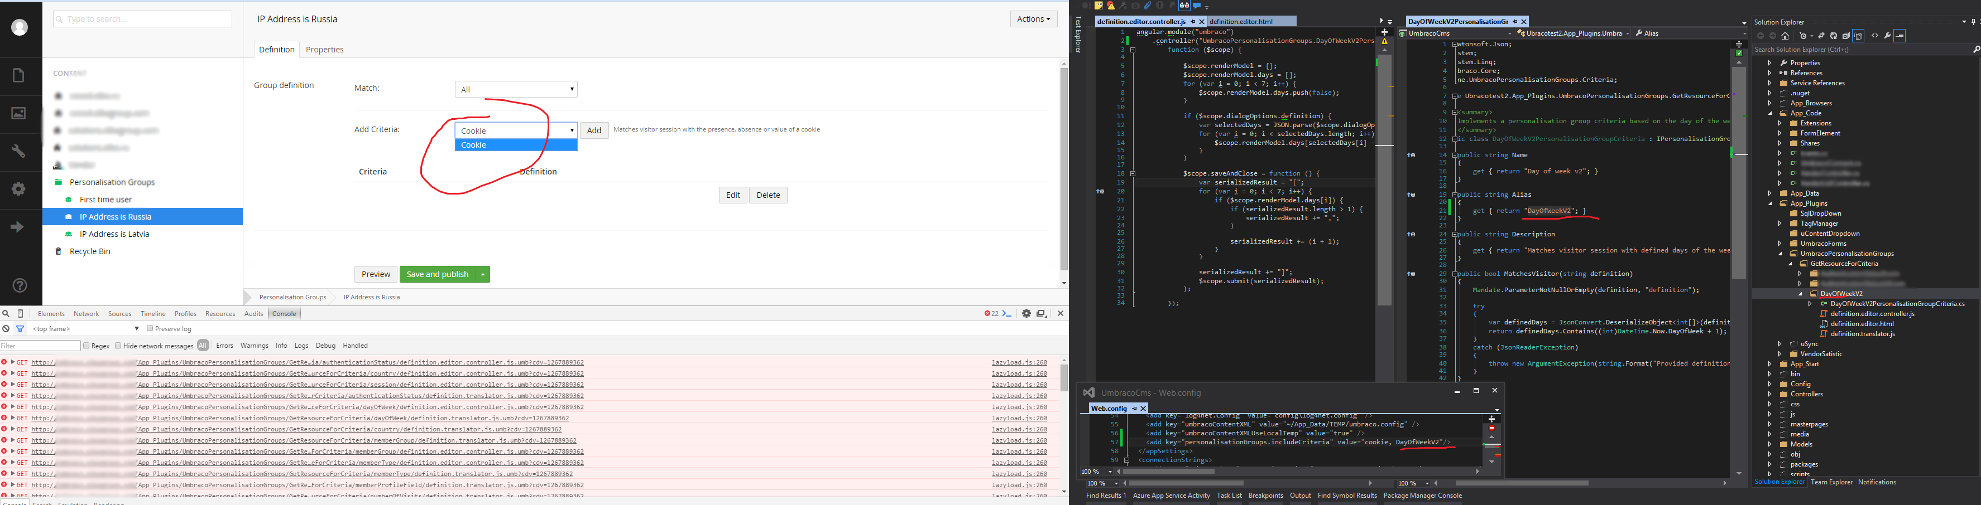Switch to the Properties tab in Umbraco
Image resolution: width=1981 pixels, height=505 pixels.
324,50
